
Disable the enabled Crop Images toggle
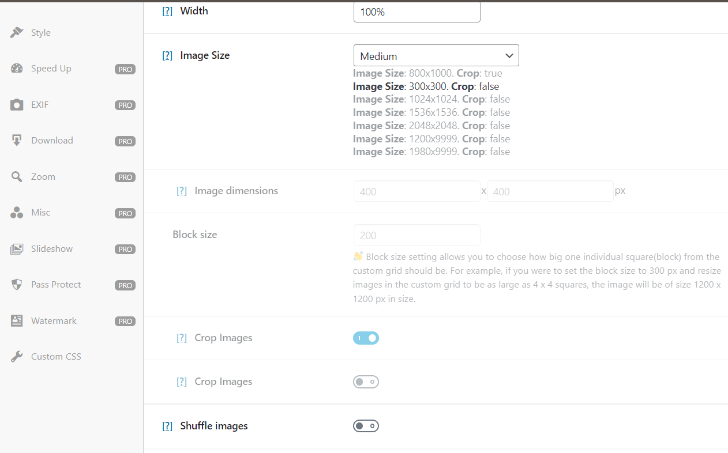coord(366,338)
